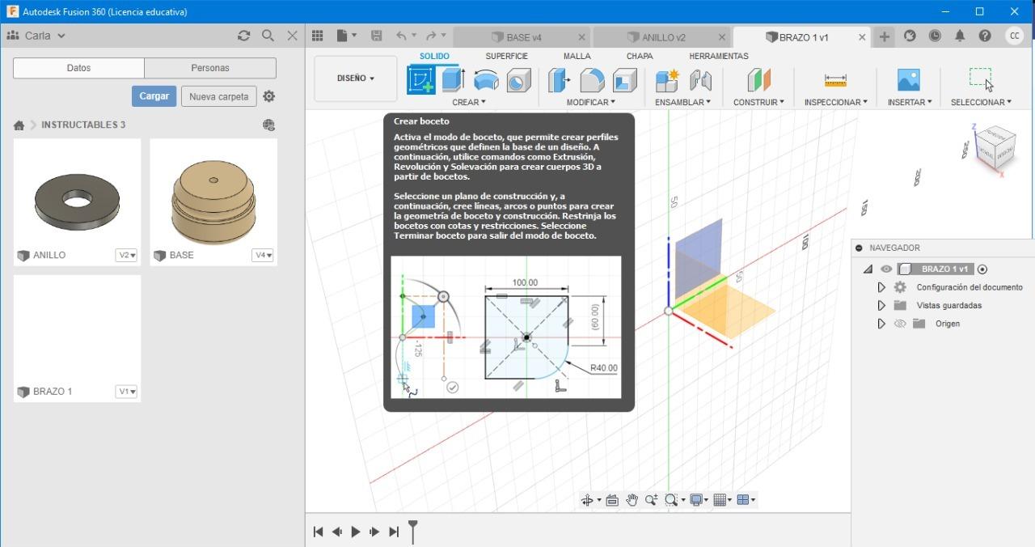Refresh the data panel
This screenshot has height=547, width=1035.
tap(243, 36)
